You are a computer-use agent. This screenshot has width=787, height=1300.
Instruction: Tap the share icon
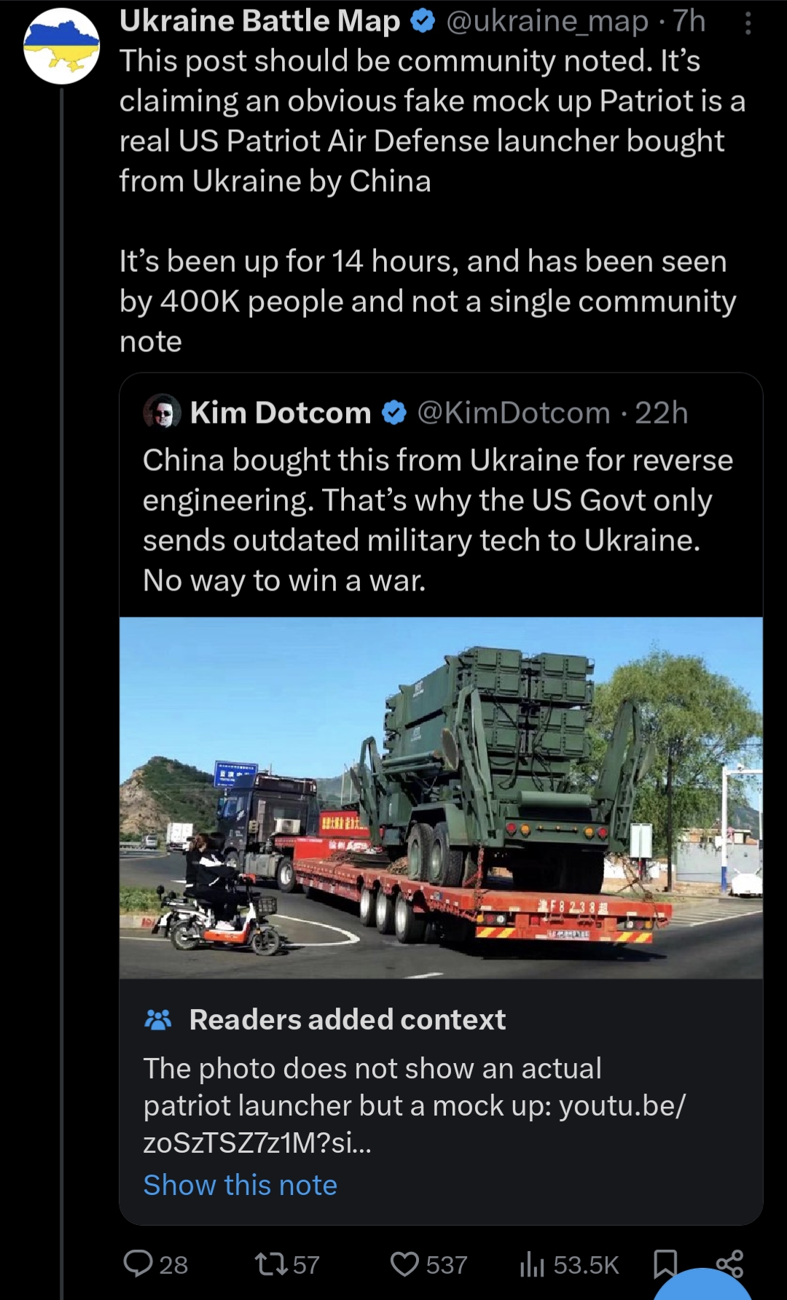point(729,1264)
